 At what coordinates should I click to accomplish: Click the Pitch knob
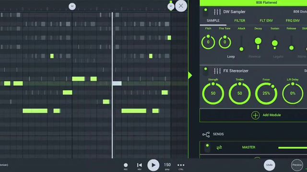coord(208,42)
